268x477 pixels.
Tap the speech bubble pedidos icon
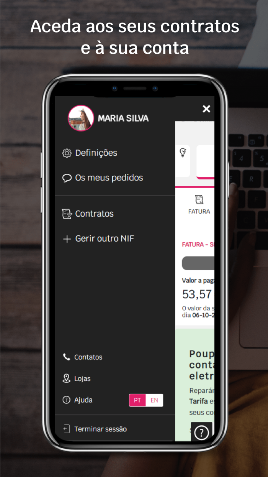tap(67, 178)
